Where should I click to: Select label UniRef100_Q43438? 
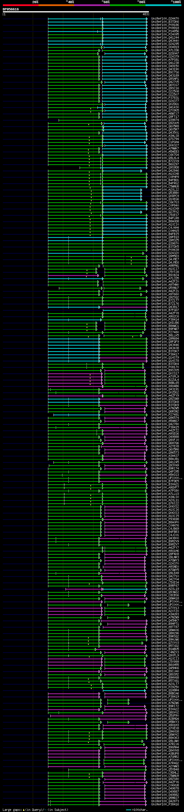pos(165,348)
